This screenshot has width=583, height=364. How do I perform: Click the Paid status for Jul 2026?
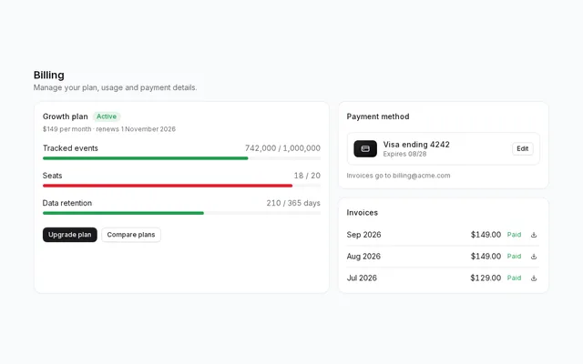tap(514, 278)
